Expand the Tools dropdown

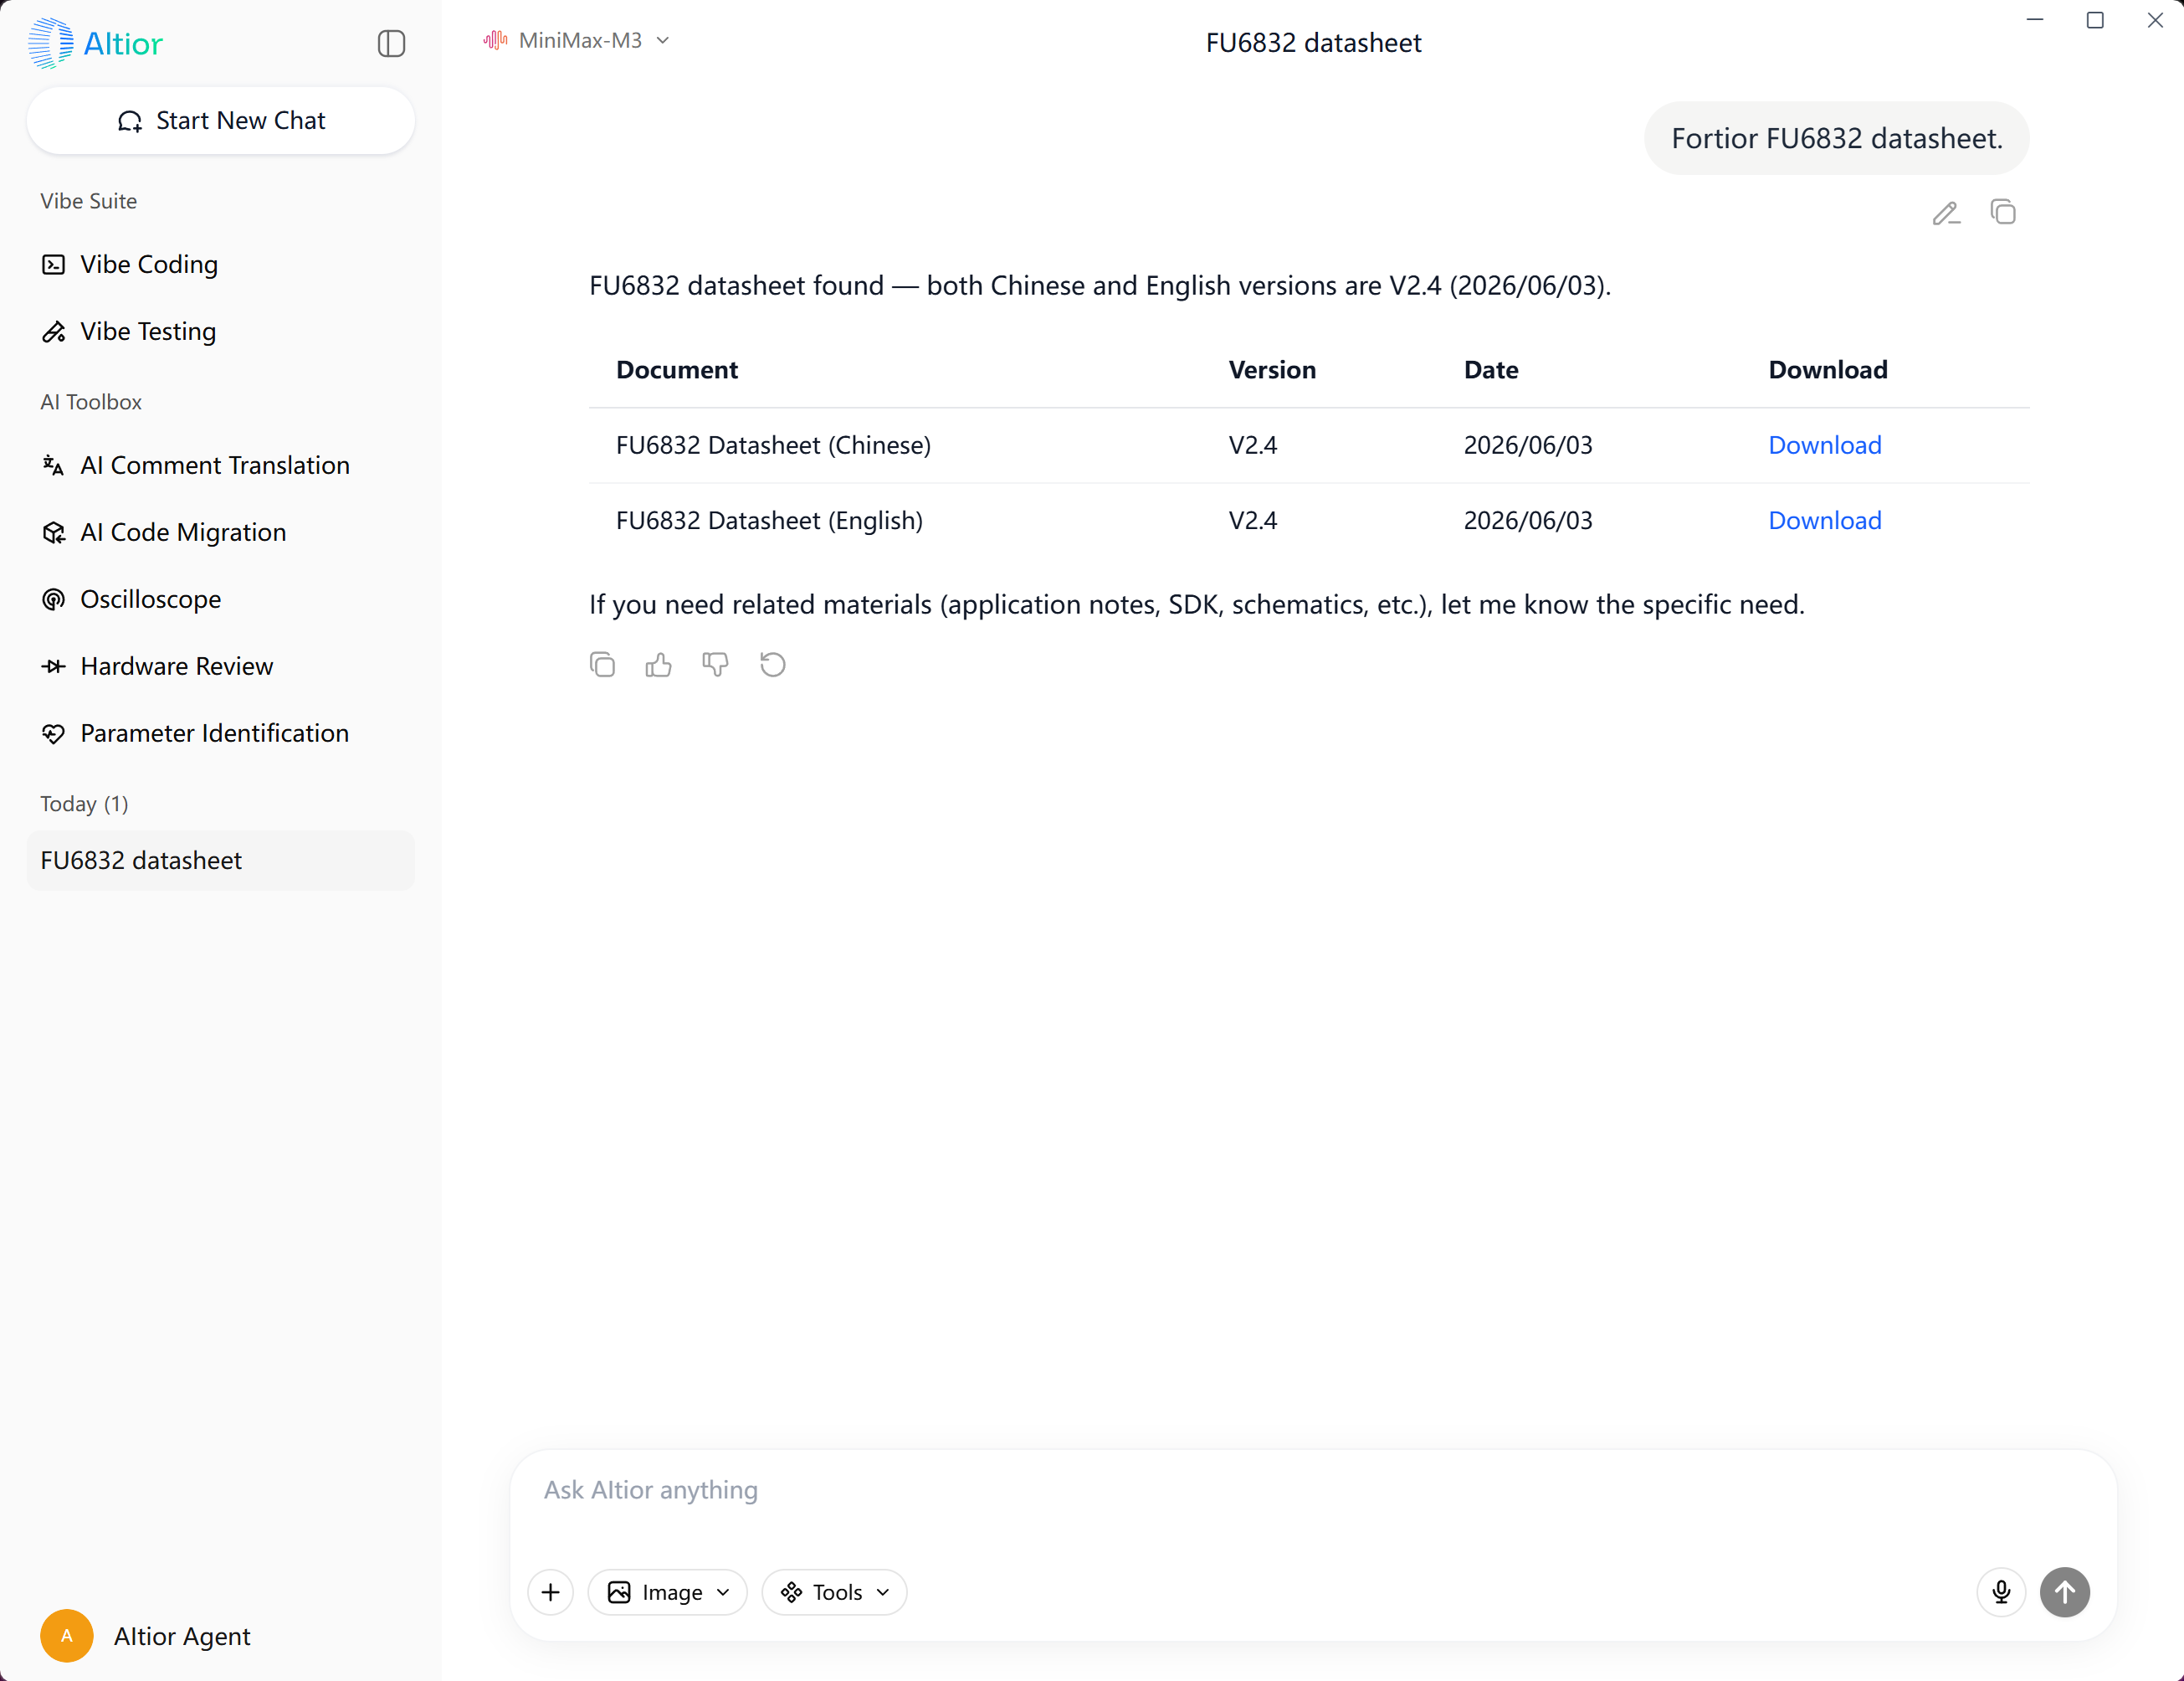(835, 1592)
